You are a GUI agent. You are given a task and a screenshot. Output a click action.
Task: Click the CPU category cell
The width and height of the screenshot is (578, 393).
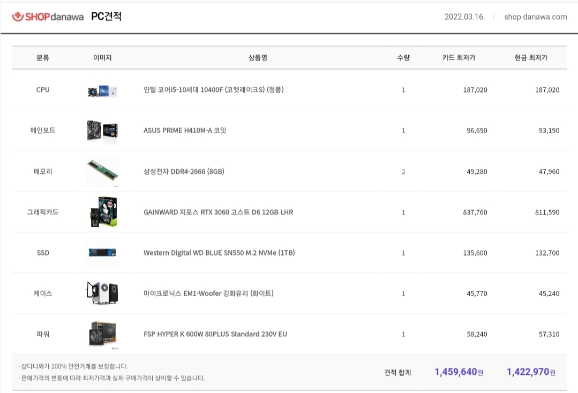[x=43, y=90]
